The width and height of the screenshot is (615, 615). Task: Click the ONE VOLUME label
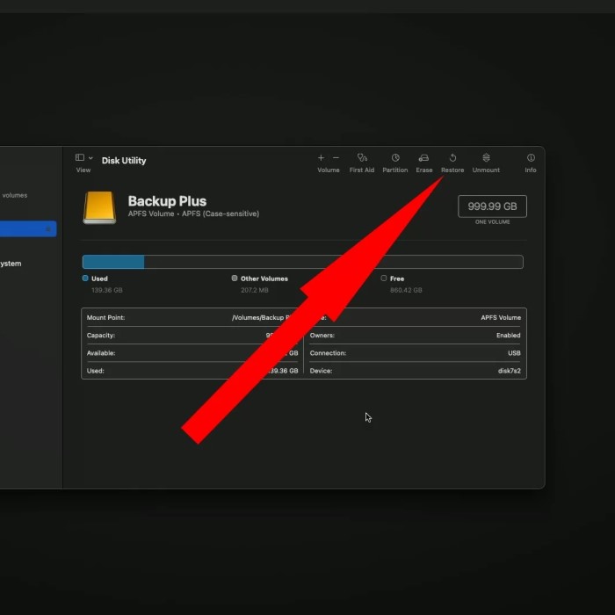[x=492, y=222]
